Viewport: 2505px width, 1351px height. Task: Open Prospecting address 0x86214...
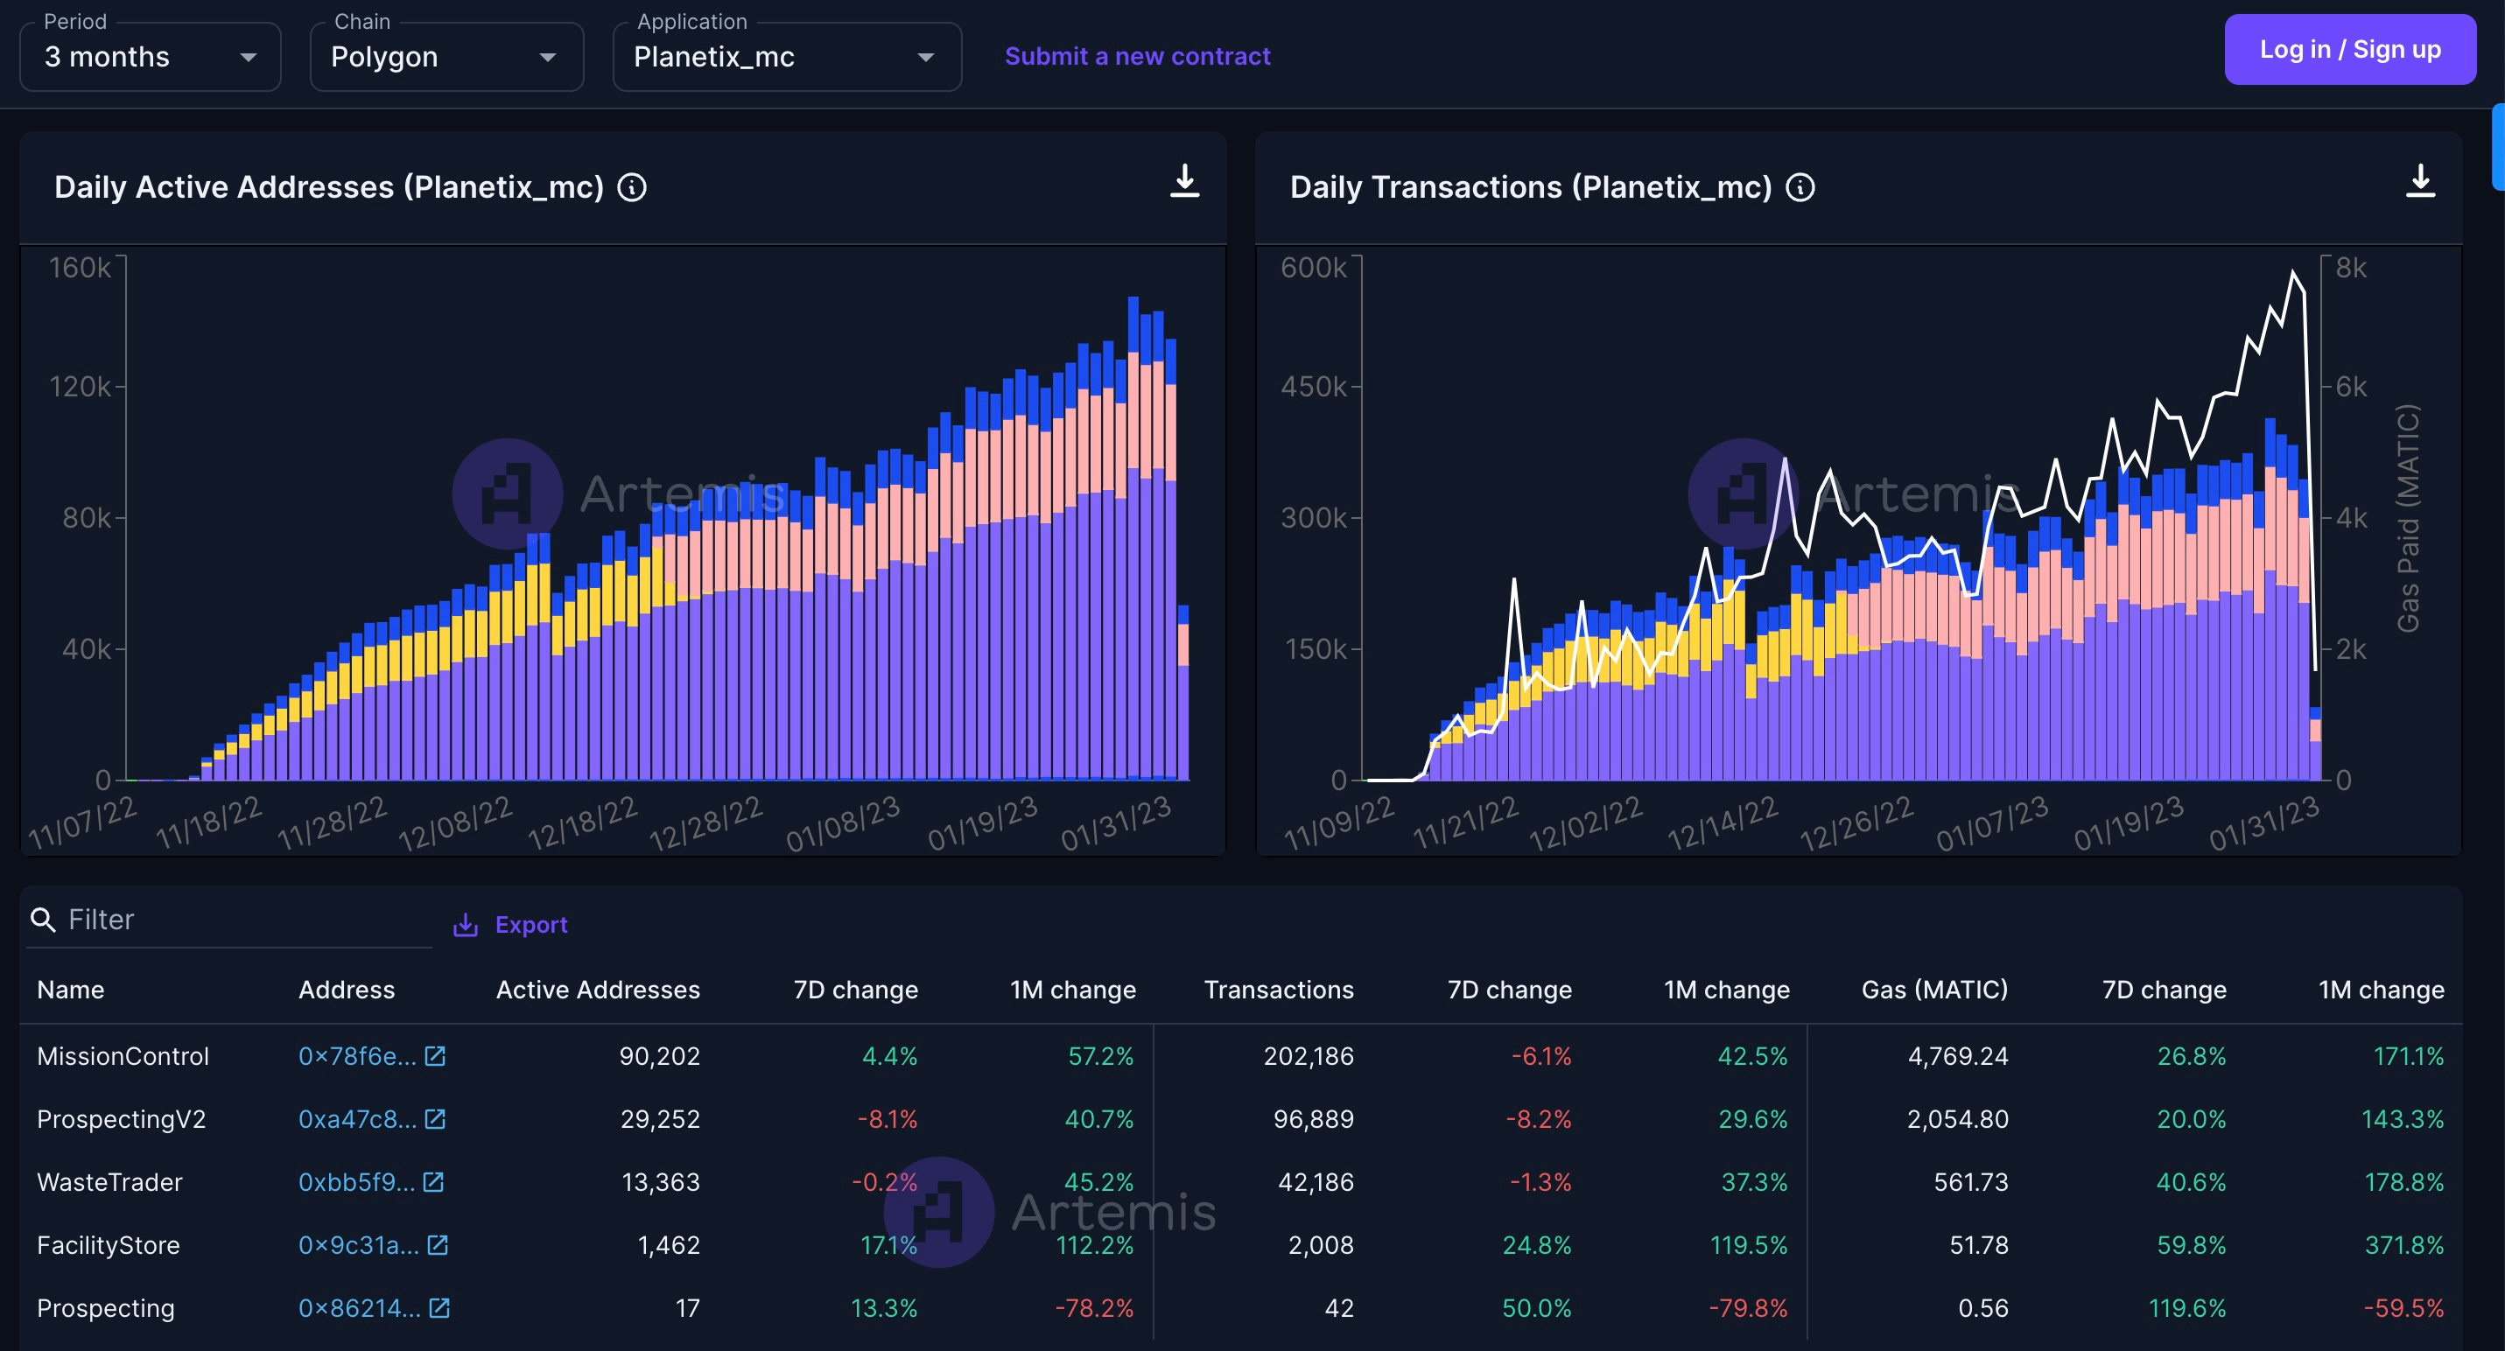click(360, 1308)
